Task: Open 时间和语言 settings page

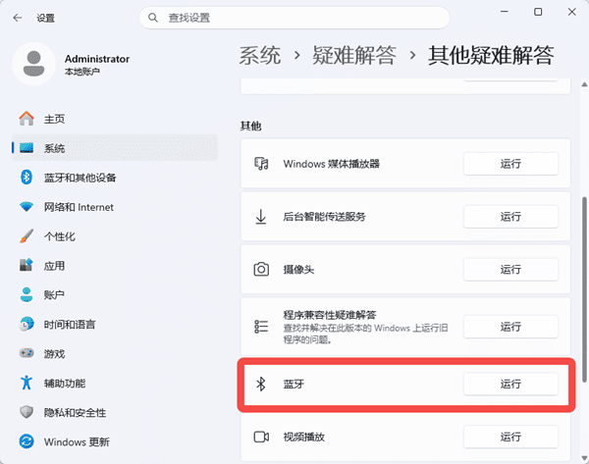Action: coord(115,324)
